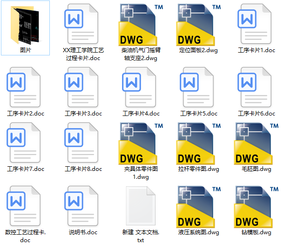
Task: Select the 工序卡片8.doc document icon
Action: [x=81, y=143]
